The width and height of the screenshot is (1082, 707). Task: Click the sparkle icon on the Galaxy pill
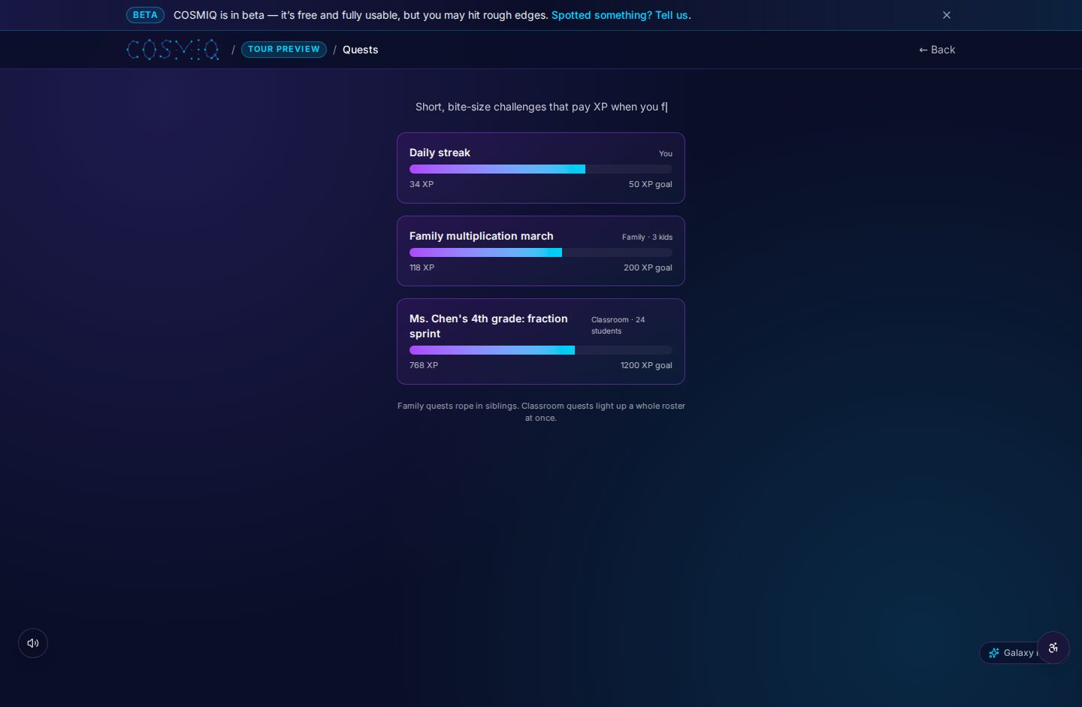(994, 653)
